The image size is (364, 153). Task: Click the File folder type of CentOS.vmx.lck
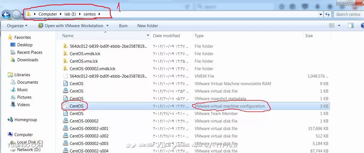204,61
